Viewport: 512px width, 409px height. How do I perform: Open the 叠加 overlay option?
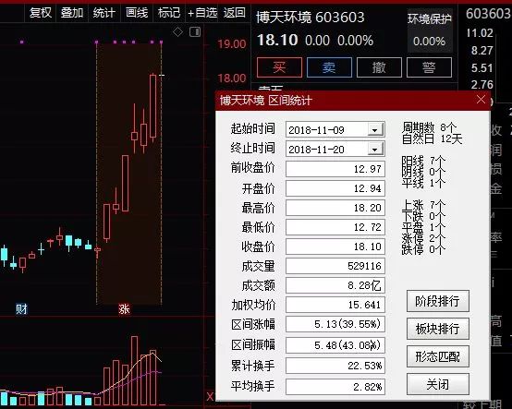pos(72,13)
